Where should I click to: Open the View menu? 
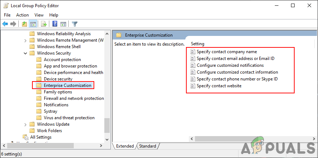pyautogui.click(x=39, y=15)
